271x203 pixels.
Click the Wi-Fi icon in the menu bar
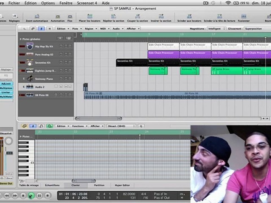(x=228, y=3)
